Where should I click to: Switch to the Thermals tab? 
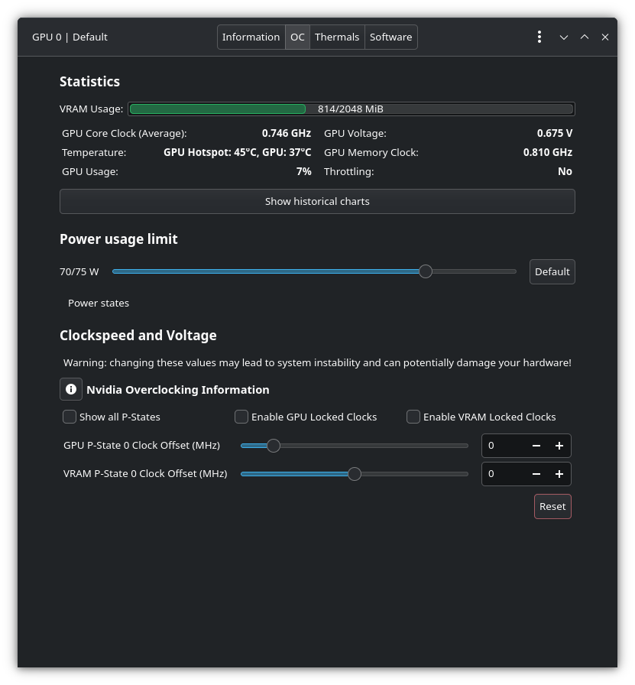coord(337,37)
